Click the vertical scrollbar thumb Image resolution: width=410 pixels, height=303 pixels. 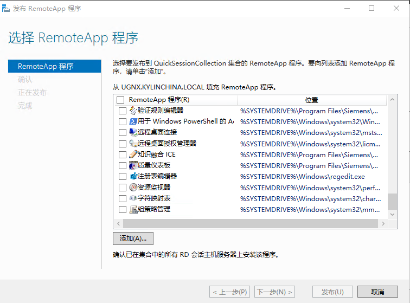click(x=392, y=201)
